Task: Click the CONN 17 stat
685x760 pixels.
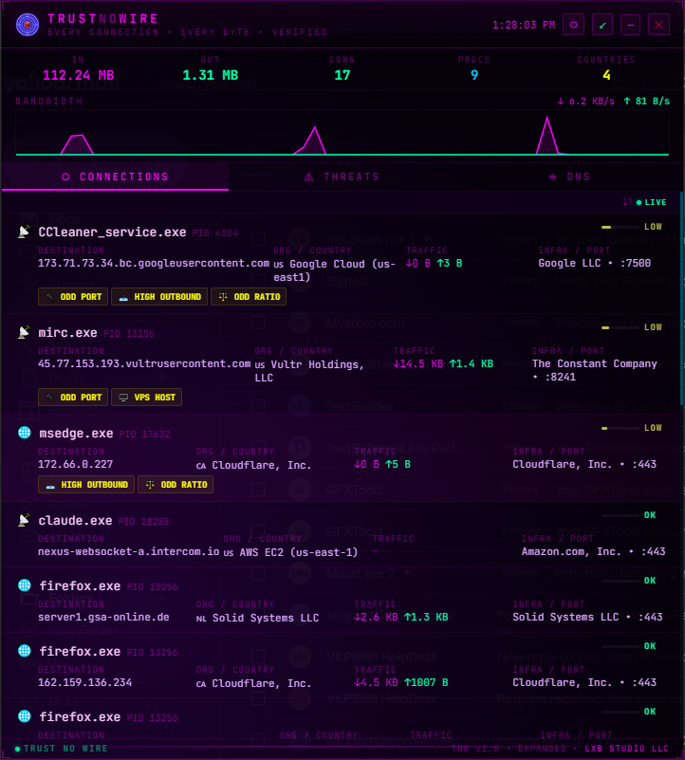Action: pos(342,69)
